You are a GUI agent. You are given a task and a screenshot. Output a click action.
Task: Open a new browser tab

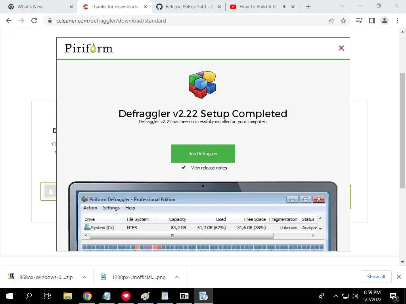308,7
